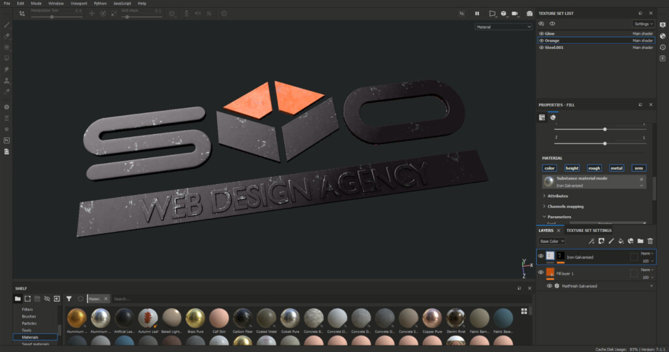
Task: Toggle the nrm material channel
Action: click(639, 168)
